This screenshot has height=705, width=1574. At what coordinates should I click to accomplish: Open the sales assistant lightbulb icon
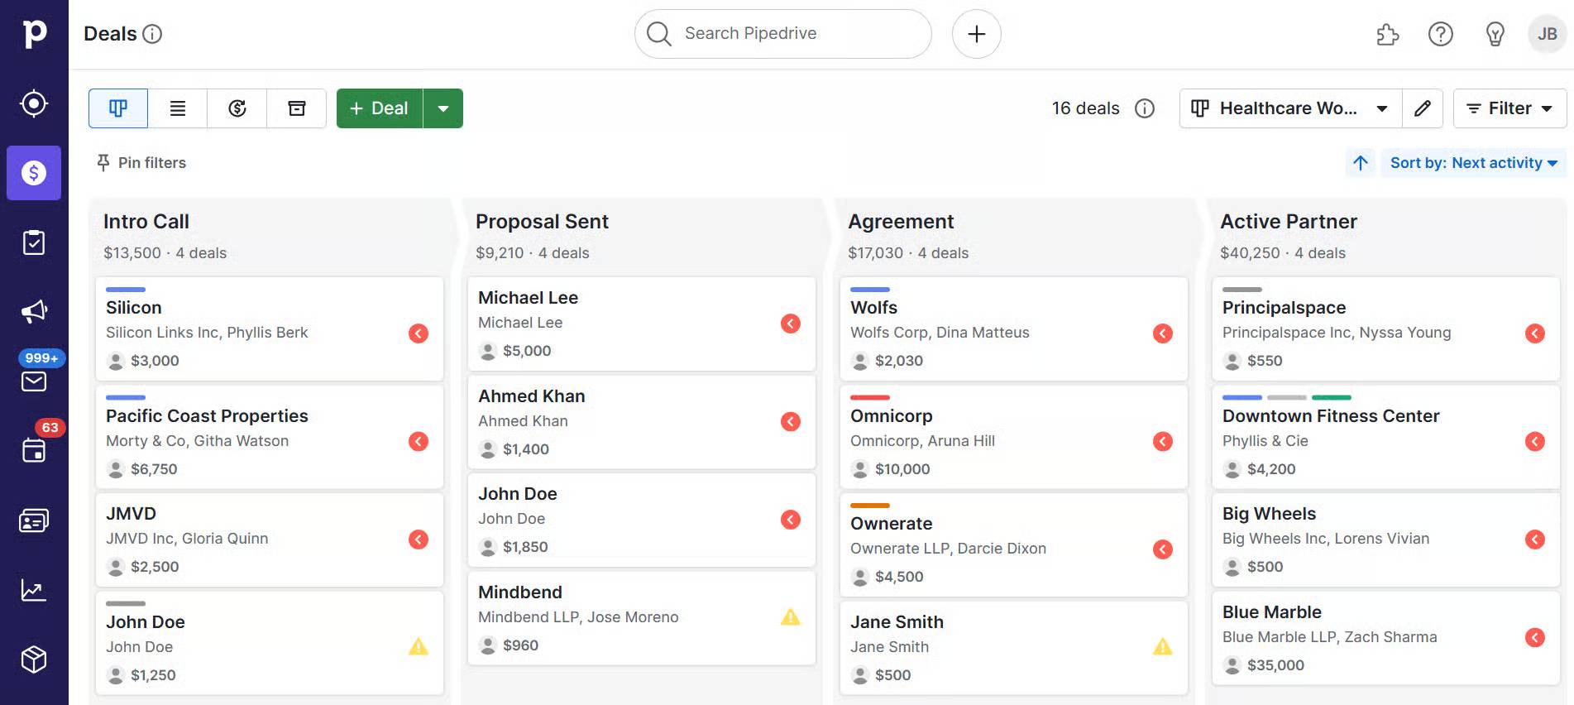1495,34
